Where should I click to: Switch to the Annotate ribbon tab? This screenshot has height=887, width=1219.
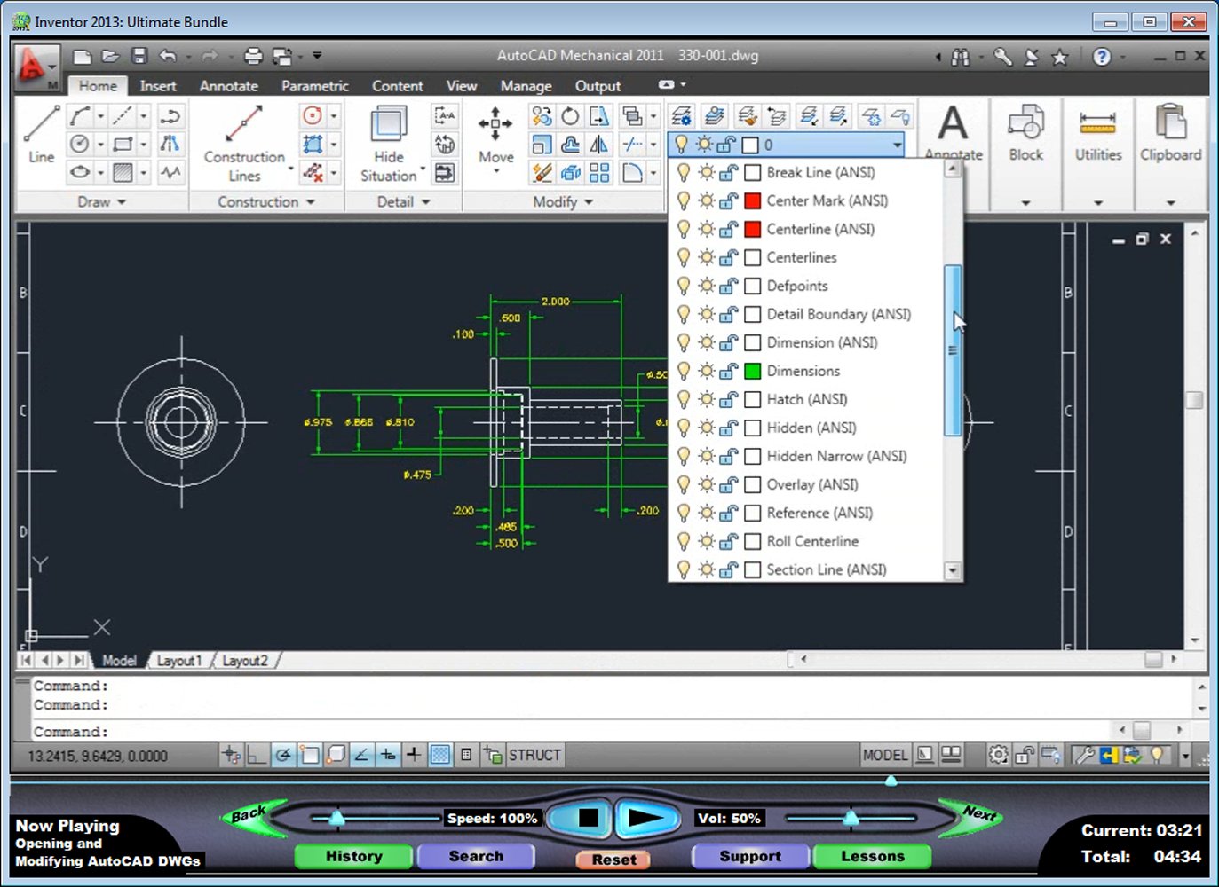(228, 86)
